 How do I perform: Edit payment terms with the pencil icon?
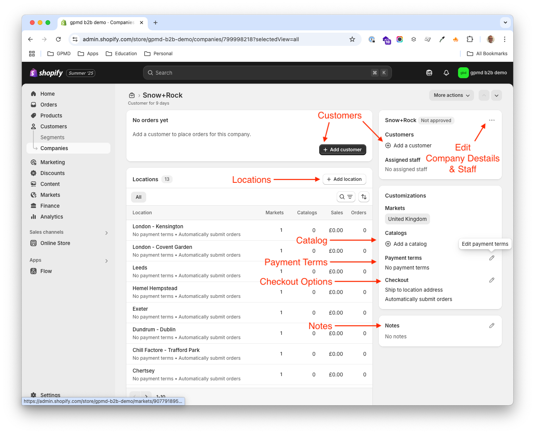[x=492, y=258]
